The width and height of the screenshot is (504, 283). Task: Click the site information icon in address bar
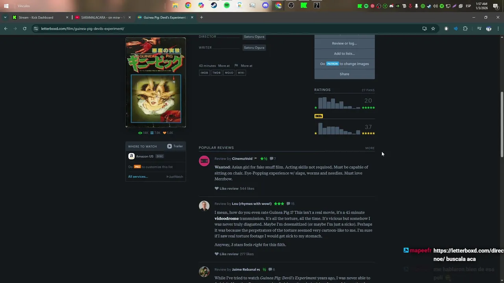coord(36,29)
